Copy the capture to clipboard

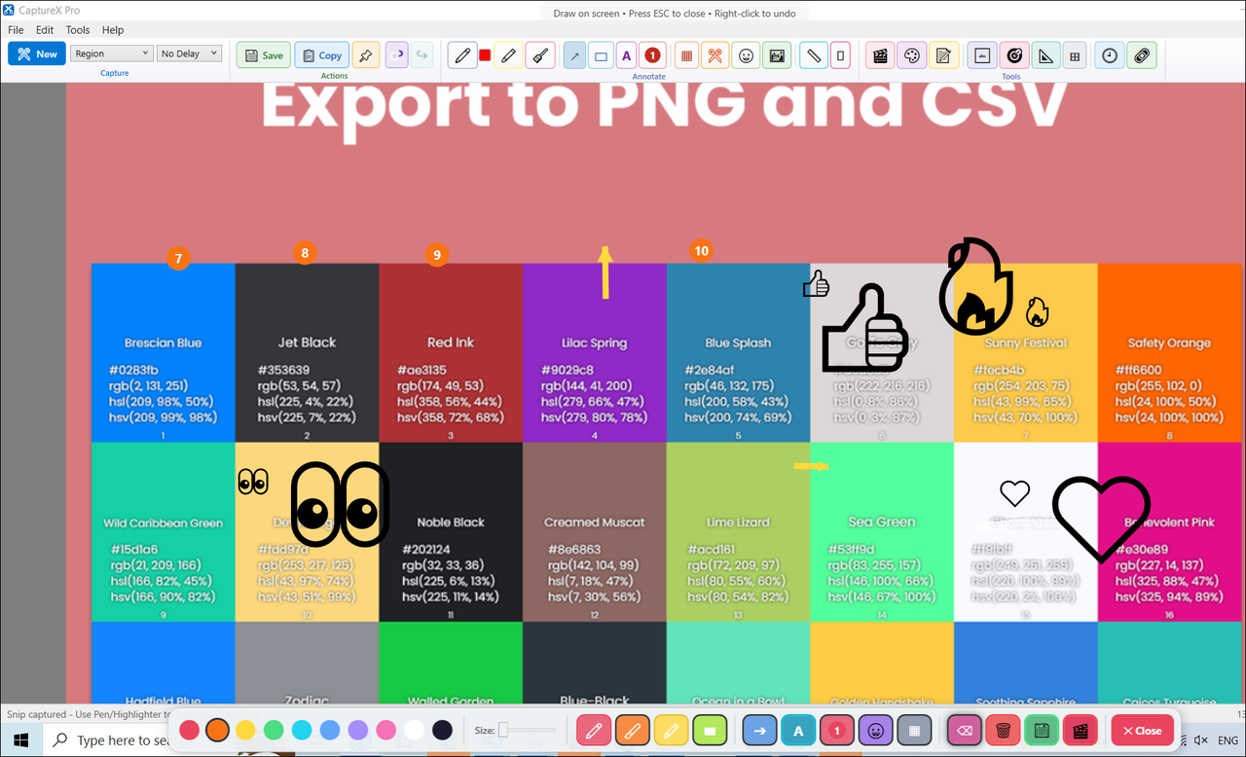(x=321, y=55)
